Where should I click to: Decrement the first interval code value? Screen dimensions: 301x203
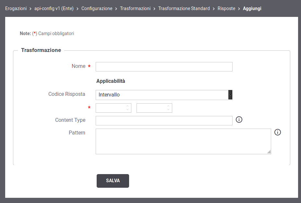pos(127,110)
